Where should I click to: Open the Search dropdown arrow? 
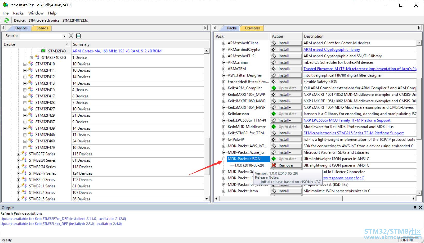tap(64, 36)
